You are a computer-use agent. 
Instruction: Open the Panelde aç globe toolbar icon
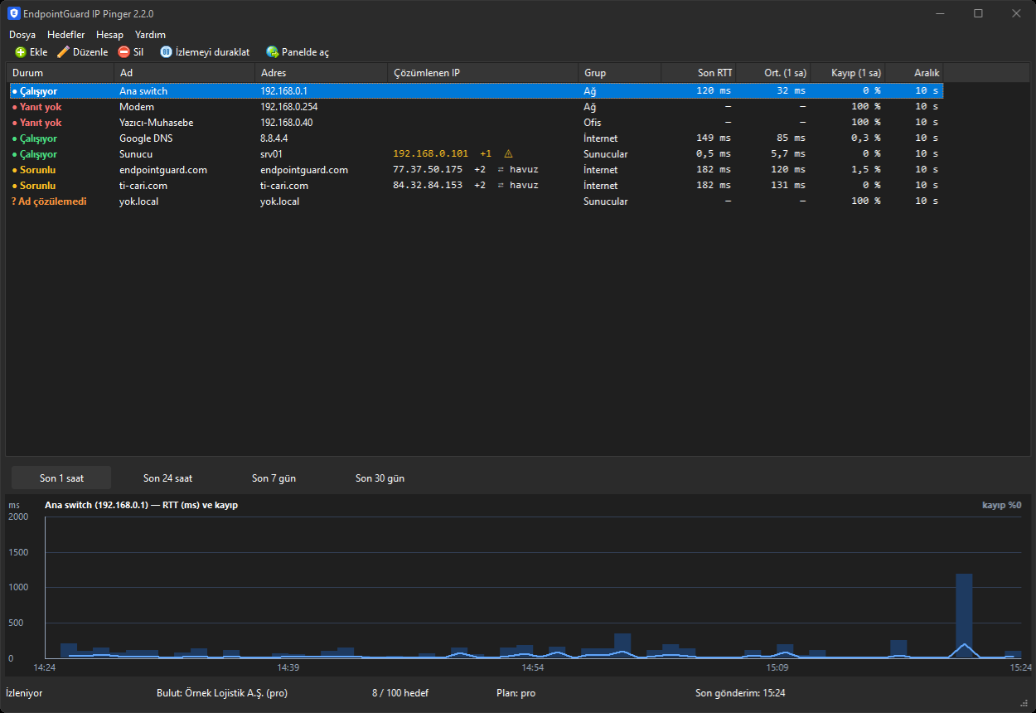(272, 52)
